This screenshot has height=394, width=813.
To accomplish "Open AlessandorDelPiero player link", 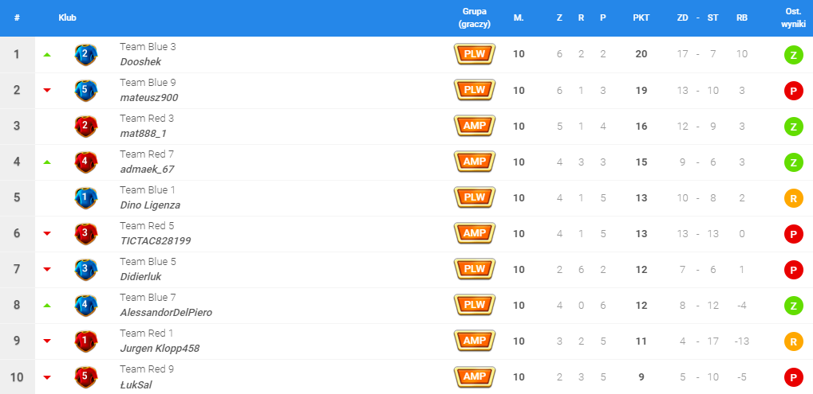I will coord(166,312).
